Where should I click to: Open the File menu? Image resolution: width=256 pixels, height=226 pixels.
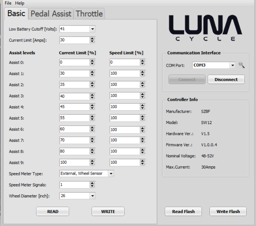[x=8, y=3]
